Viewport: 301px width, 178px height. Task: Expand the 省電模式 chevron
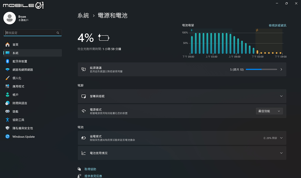(x=281, y=138)
